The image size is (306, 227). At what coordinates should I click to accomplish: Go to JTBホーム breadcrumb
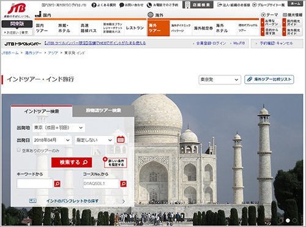10,53
